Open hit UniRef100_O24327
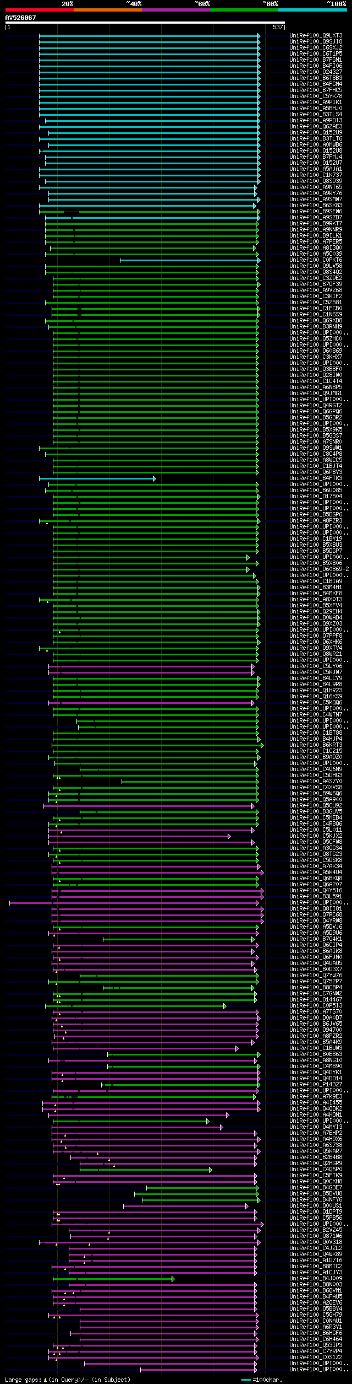 click(x=316, y=72)
